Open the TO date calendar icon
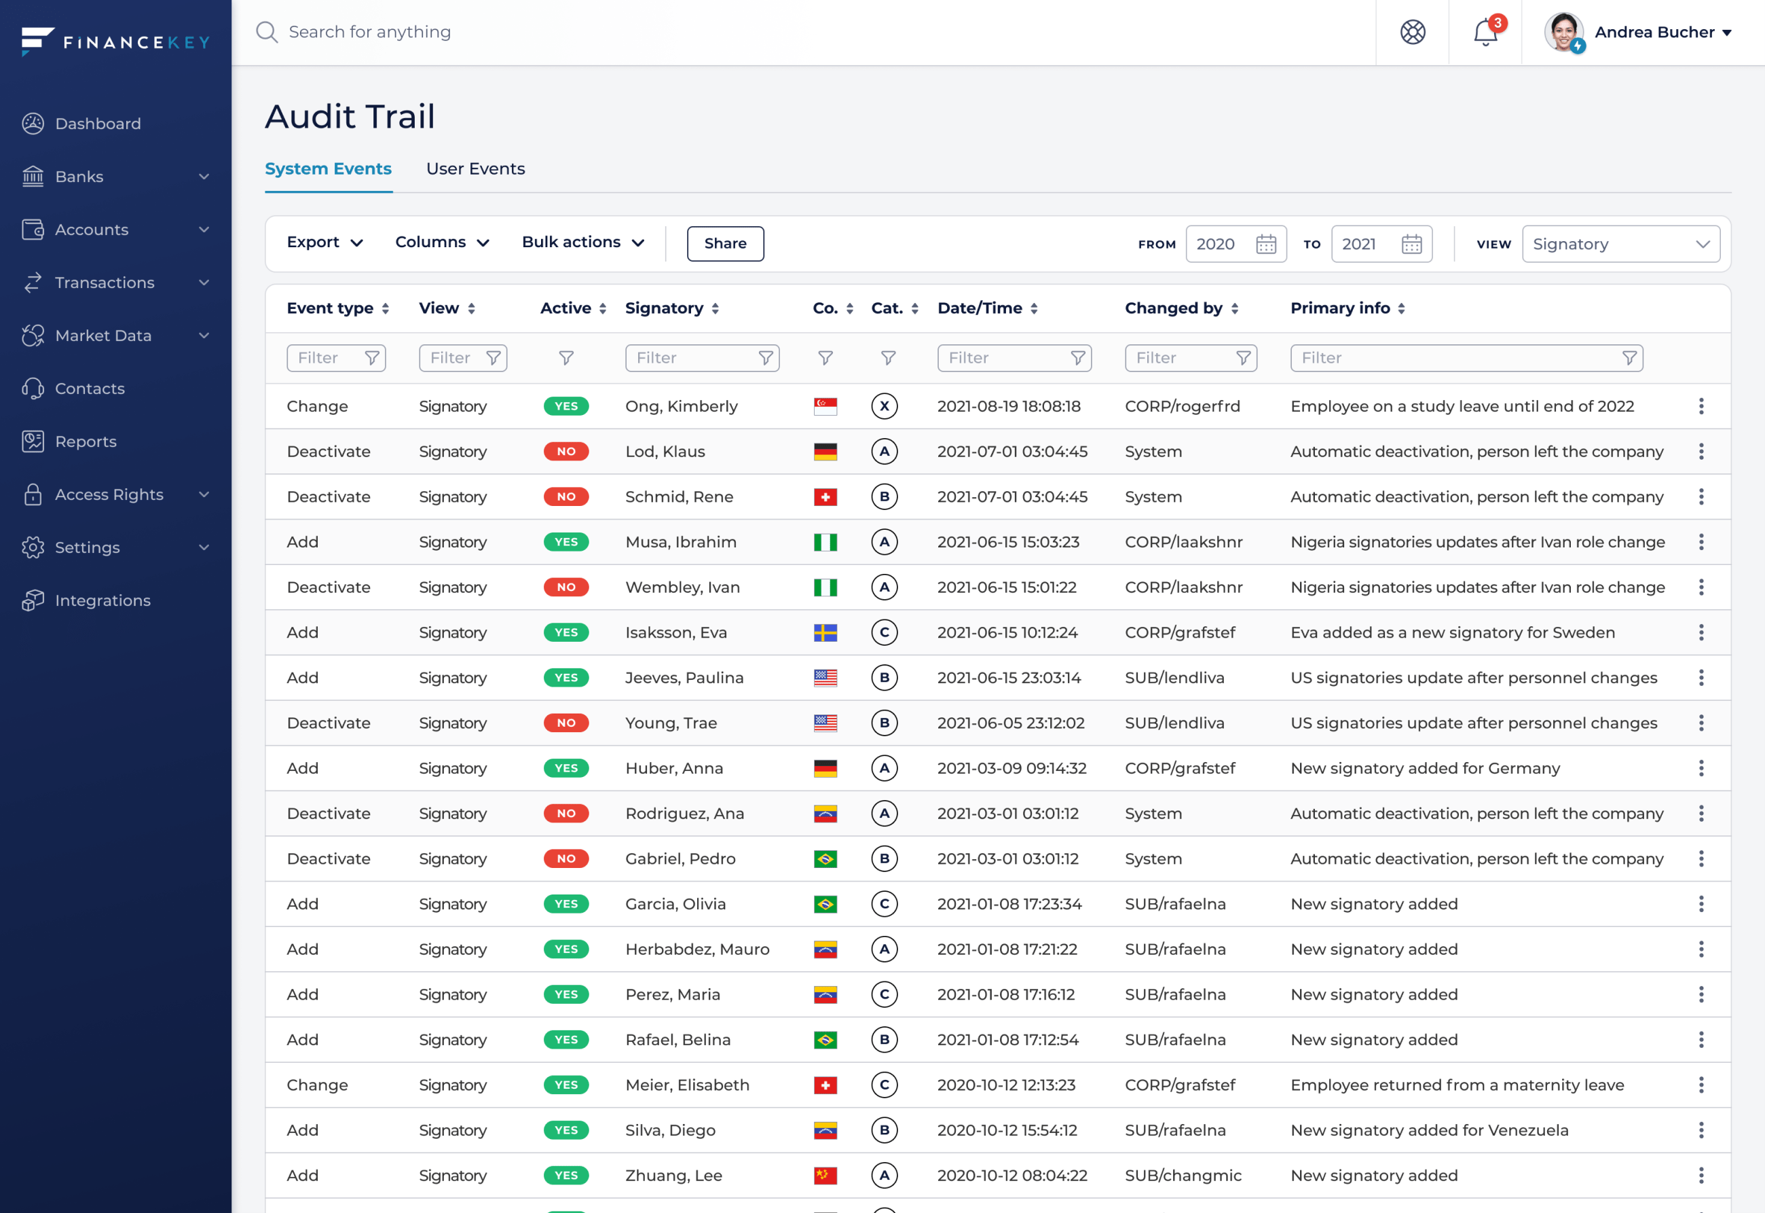1765x1213 pixels. [1411, 244]
